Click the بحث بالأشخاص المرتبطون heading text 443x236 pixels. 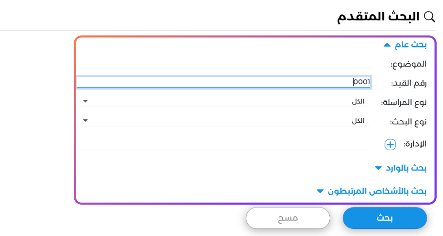(x=377, y=191)
